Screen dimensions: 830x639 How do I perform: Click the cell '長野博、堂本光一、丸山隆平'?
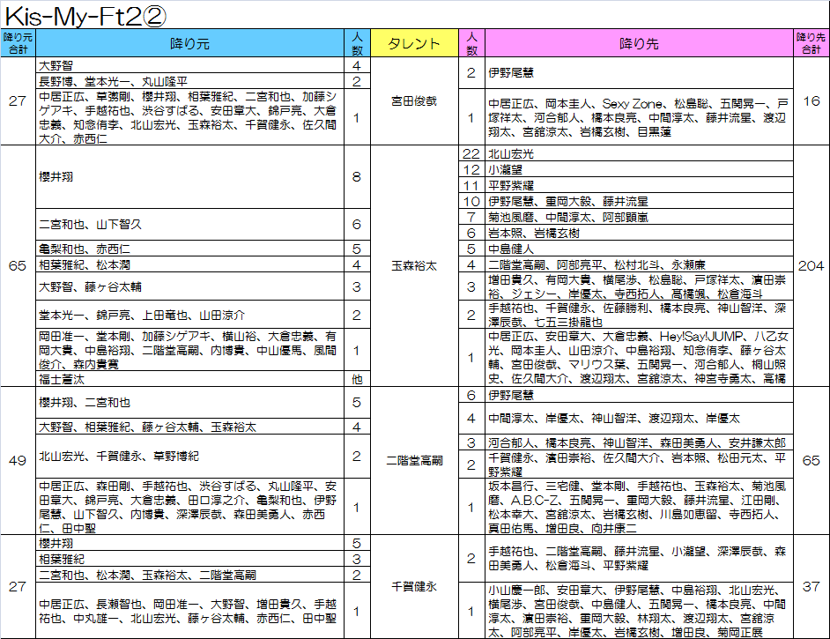coord(189,82)
